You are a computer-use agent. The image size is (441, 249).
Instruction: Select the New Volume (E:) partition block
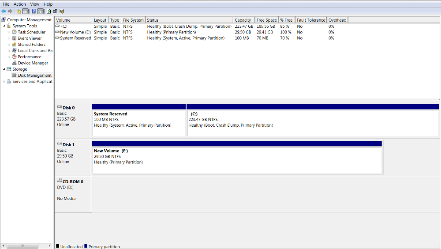coord(237,160)
